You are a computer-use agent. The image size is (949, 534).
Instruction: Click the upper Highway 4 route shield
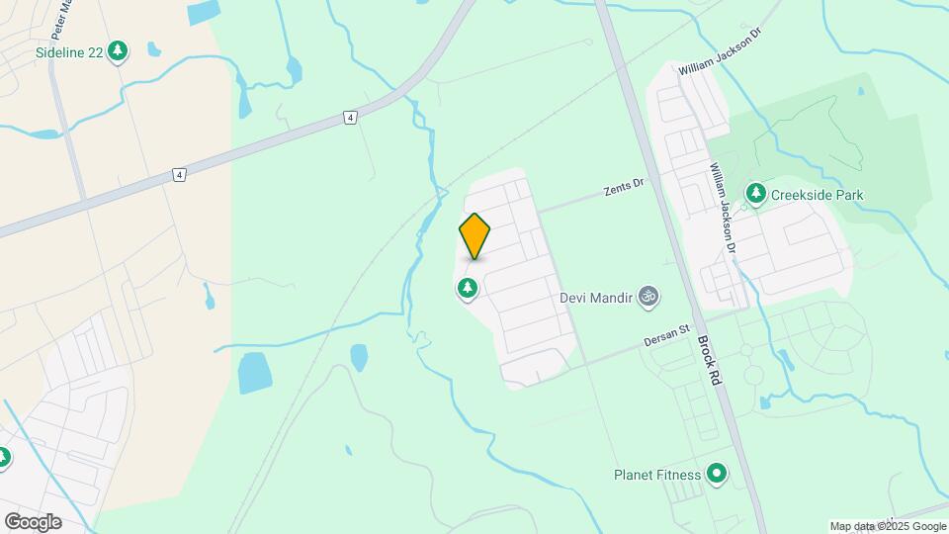coord(350,118)
